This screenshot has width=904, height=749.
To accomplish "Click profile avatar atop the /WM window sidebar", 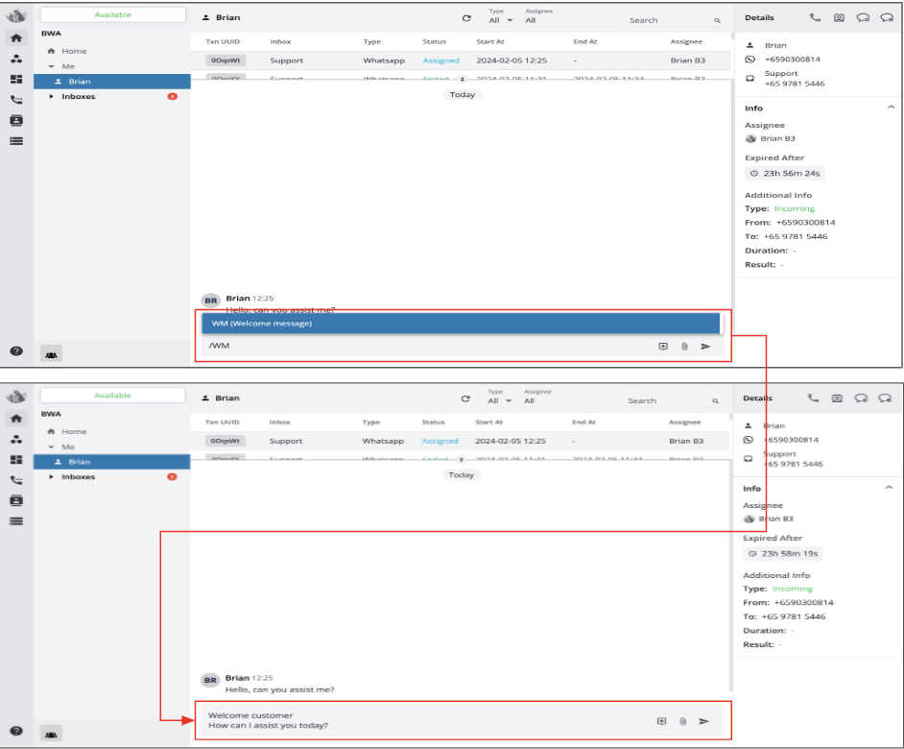I will point(16,15).
